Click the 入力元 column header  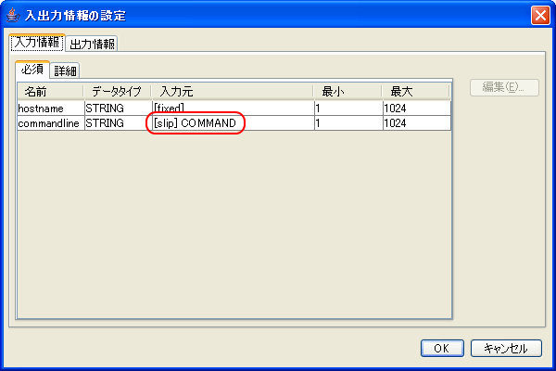[233, 92]
